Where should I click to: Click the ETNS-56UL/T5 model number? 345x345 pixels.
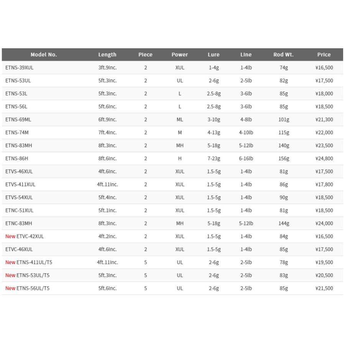coord(33,288)
